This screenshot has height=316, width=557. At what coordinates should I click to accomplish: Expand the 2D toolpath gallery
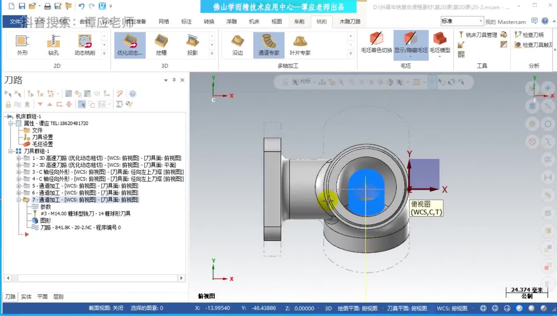[x=104, y=53]
